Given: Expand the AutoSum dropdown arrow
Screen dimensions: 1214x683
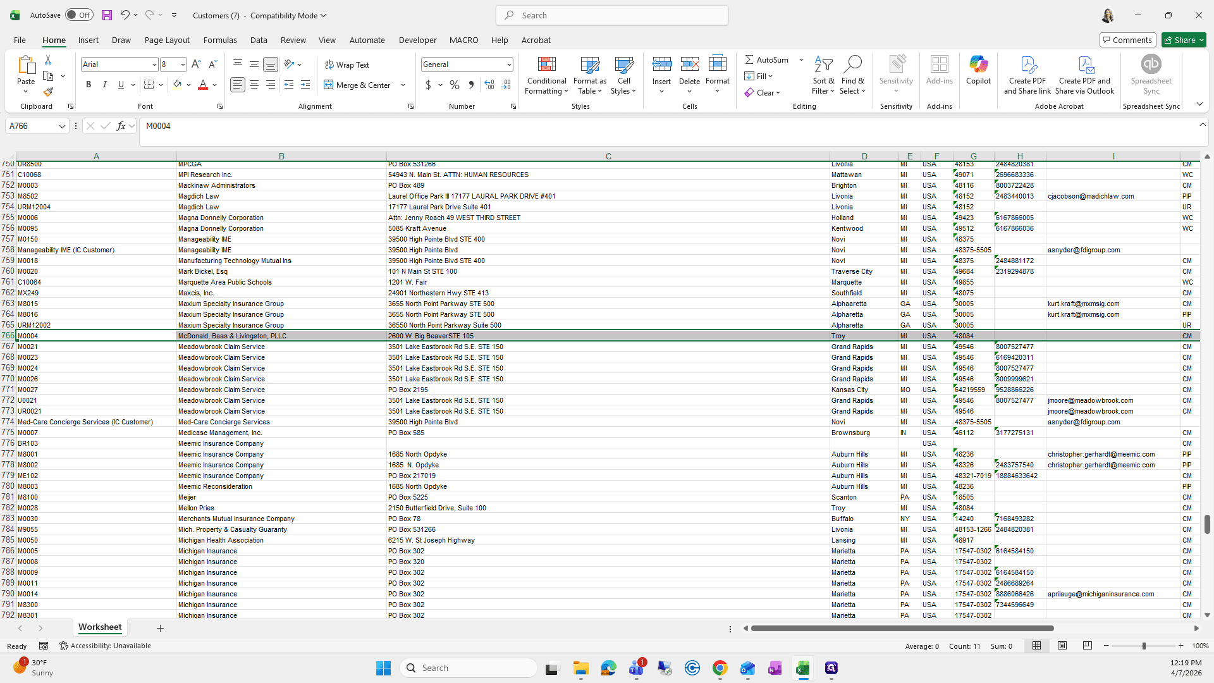Looking at the screenshot, I should 801,59.
